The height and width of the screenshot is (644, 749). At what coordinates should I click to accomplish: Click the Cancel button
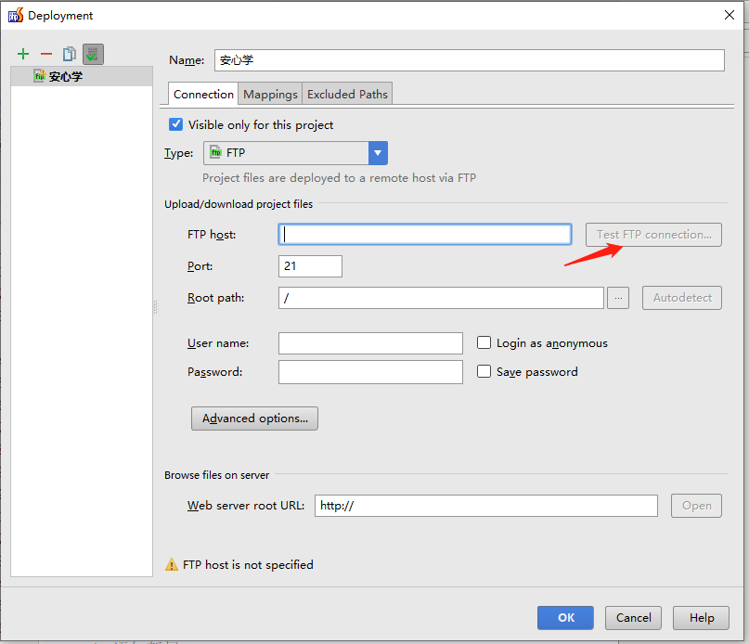tap(633, 618)
